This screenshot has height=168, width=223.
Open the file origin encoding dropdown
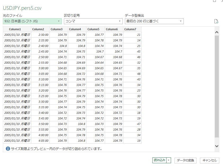(32, 21)
